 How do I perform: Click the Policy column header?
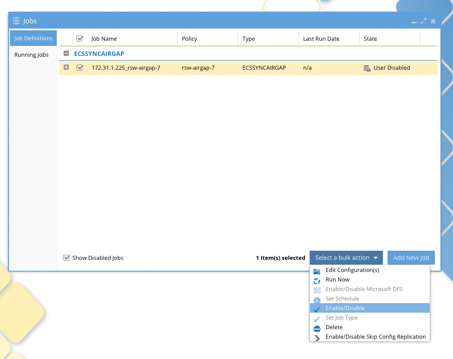[x=189, y=39]
